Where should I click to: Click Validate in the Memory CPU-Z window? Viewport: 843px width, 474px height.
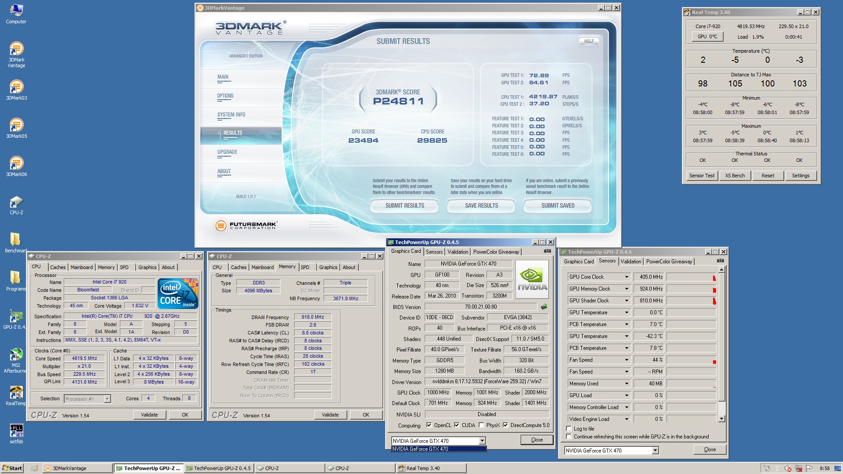[330, 415]
